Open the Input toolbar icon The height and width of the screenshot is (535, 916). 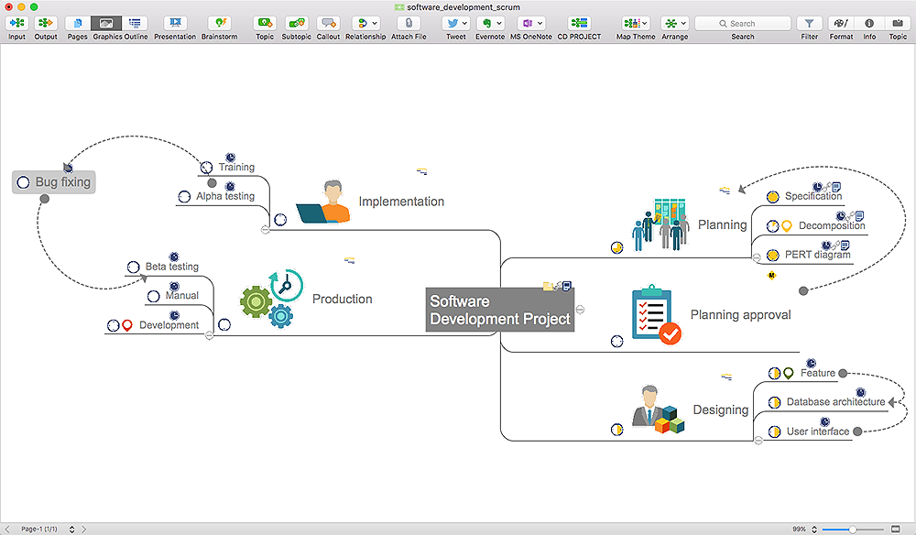tap(16, 24)
